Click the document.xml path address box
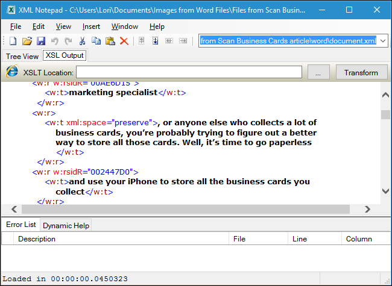Viewport: 392px width, 286px height. click(288, 41)
